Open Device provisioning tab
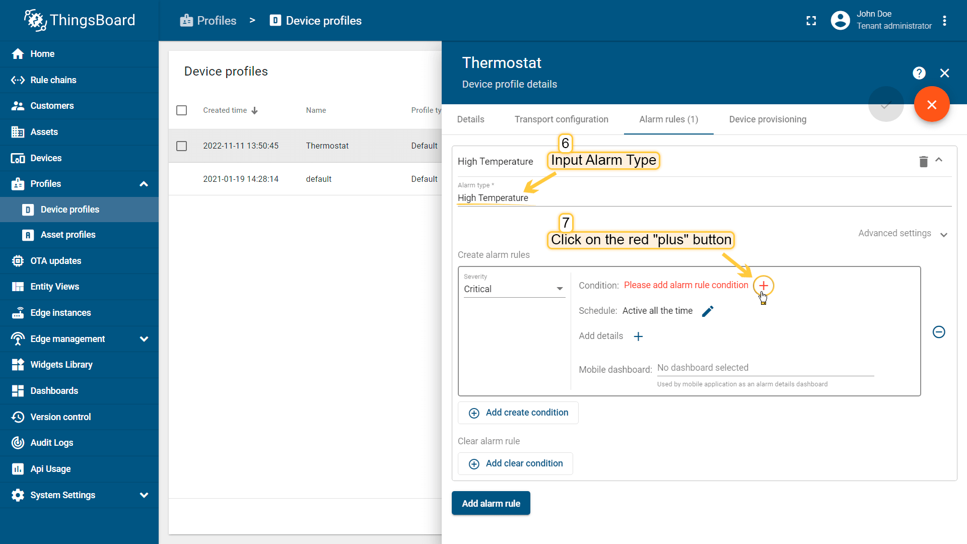 tap(768, 119)
